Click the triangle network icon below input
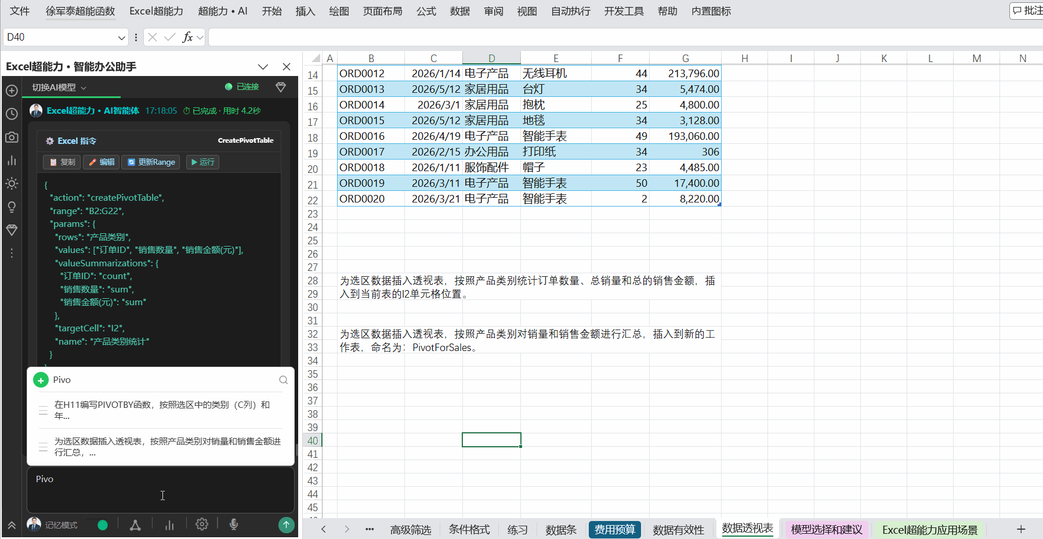The image size is (1043, 539). tap(135, 525)
